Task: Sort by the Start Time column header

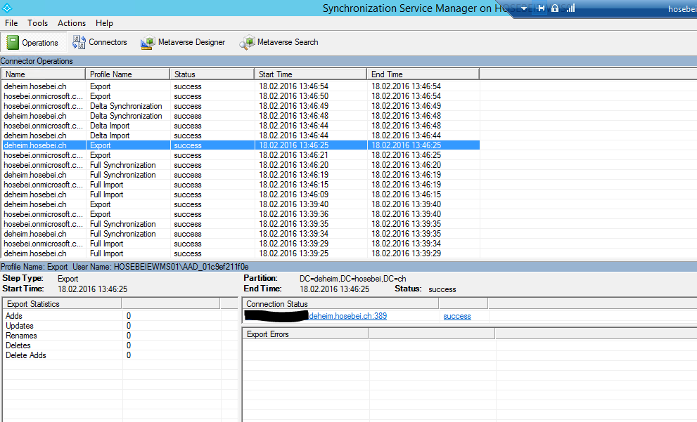Action: click(310, 74)
